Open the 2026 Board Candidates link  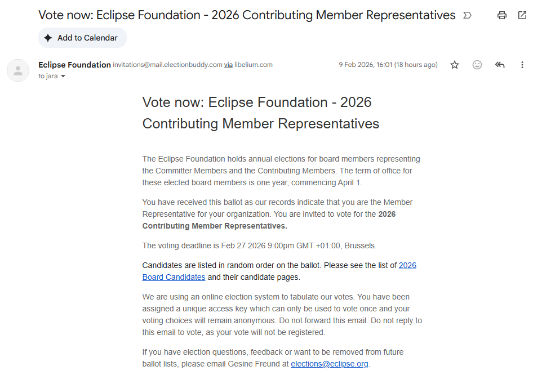[x=174, y=277]
